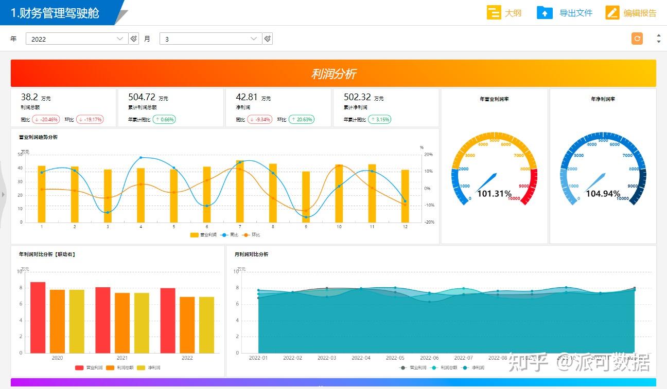Click the 2020 axis label in yearly chart
Screen dimensions: 667x389
(x=57, y=358)
